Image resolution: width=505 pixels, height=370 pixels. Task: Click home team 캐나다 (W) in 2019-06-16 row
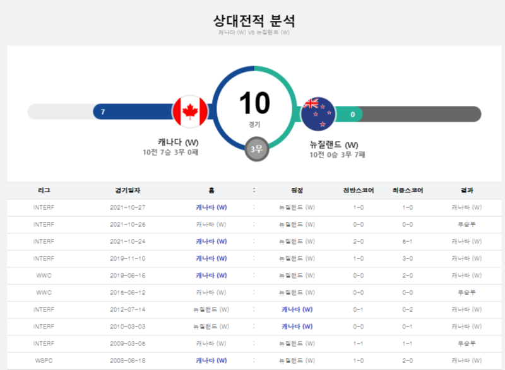(211, 275)
